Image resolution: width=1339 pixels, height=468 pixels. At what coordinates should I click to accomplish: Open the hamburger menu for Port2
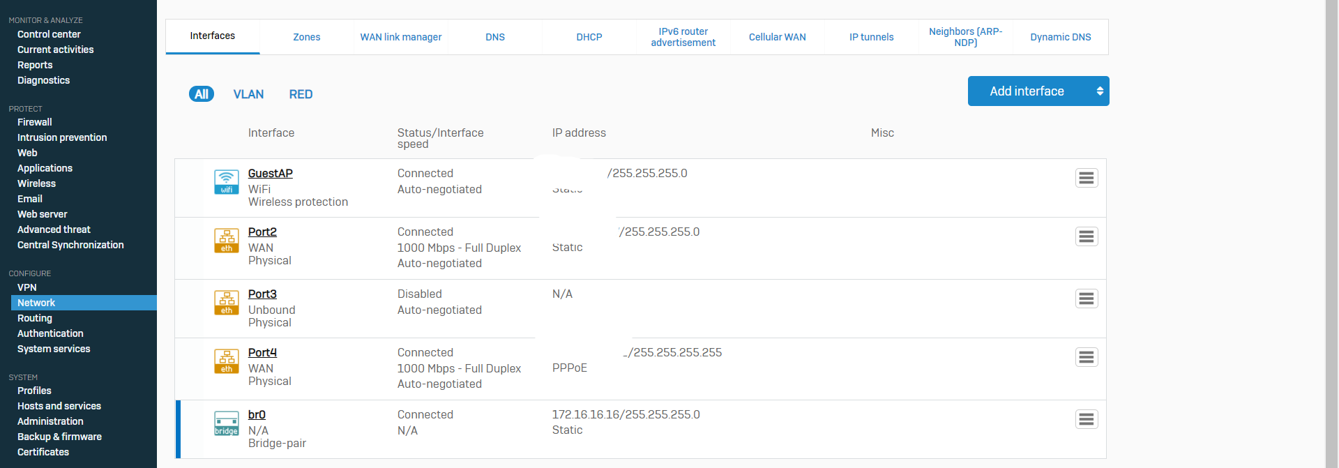[x=1086, y=236]
